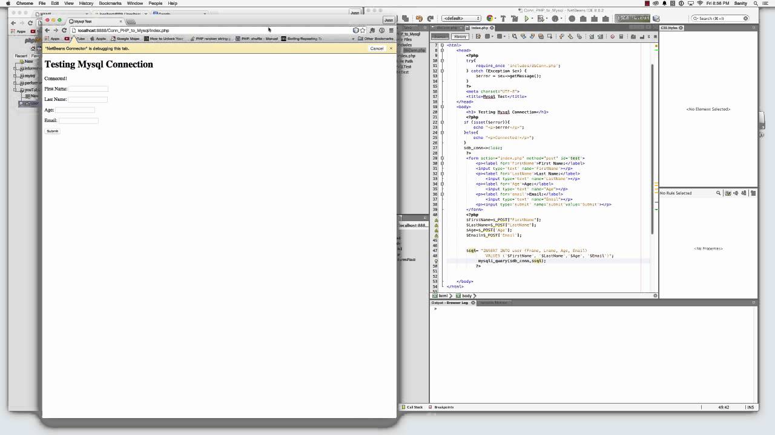Image resolution: width=775 pixels, height=435 pixels.
Task: Open the Chrome menu in menu bar
Action: click(x=25, y=3)
